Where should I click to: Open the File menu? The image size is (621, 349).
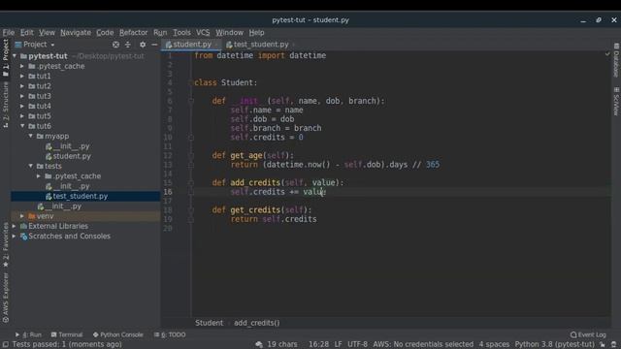pyautogui.click(x=9, y=32)
